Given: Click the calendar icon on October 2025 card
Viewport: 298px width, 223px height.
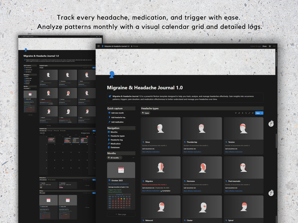Looking at the screenshot, I should pyautogui.click(x=121, y=170).
